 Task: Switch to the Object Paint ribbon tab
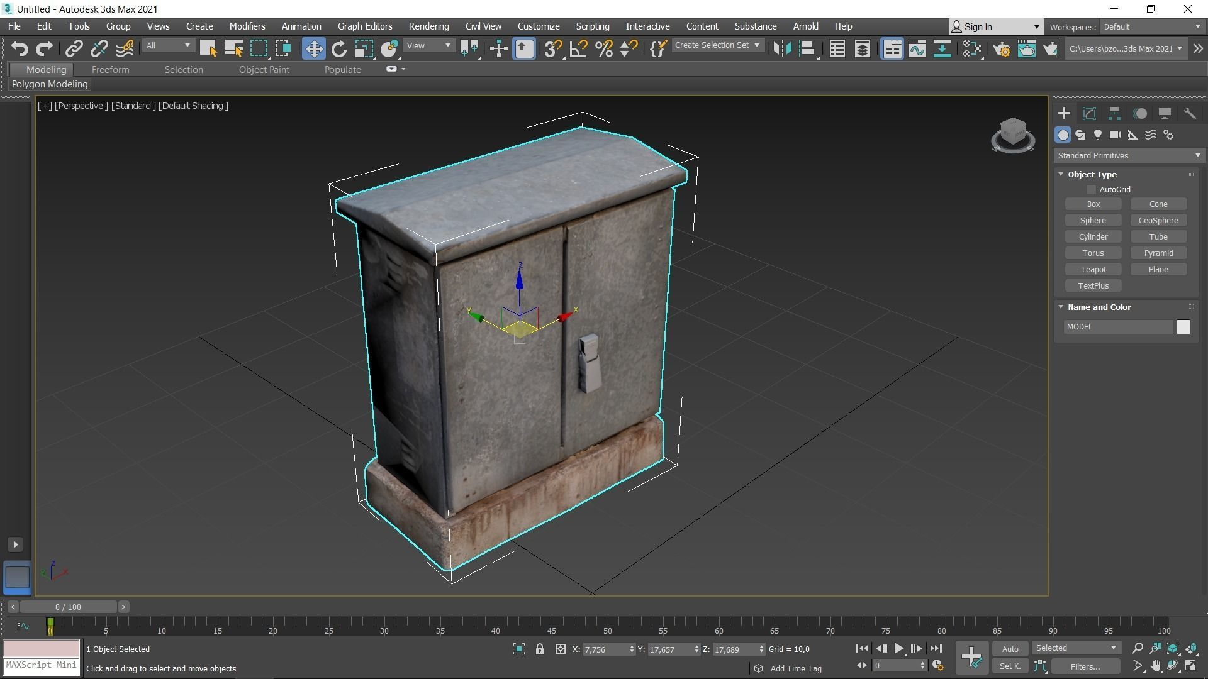(x=264, y=70)
